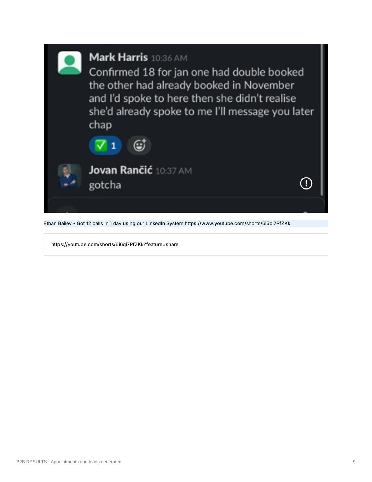Click the chat scrollbar beside the messages
The height and width of the screenshot is (482, 372).
[x=322, y=120]
